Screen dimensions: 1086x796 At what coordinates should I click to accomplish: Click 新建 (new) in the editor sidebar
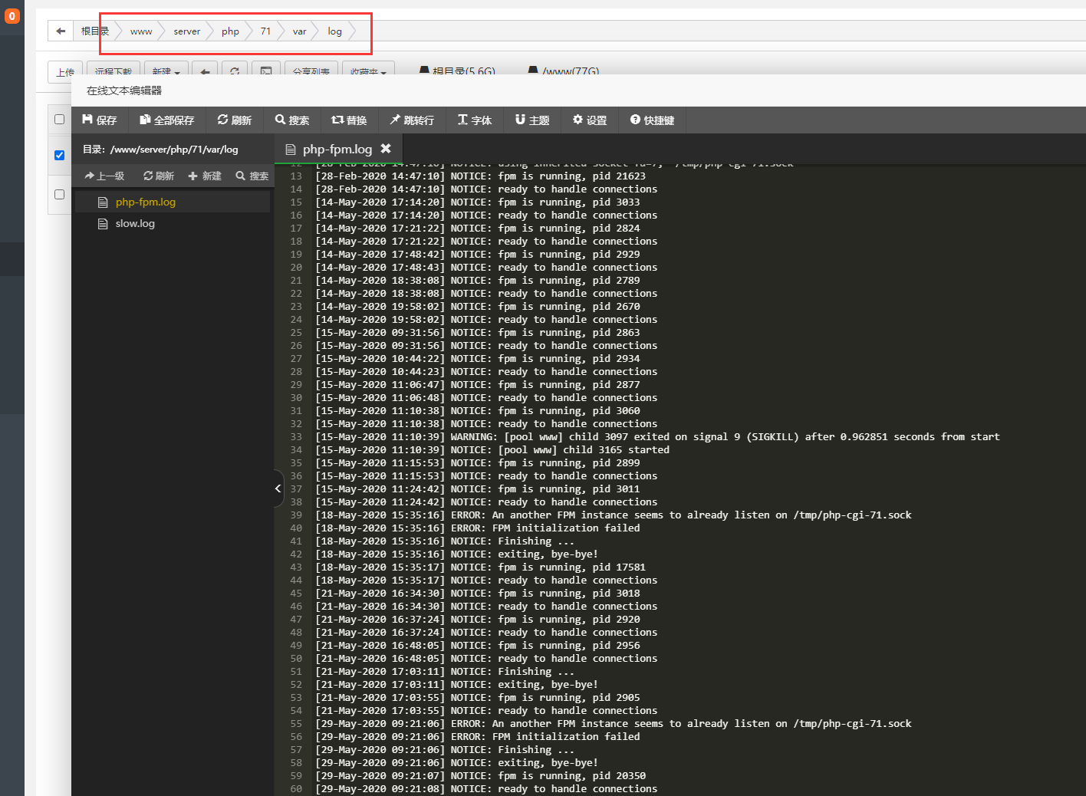click(205, 176)
